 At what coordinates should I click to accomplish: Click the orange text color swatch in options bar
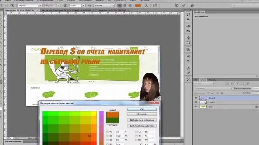[138, 6]
